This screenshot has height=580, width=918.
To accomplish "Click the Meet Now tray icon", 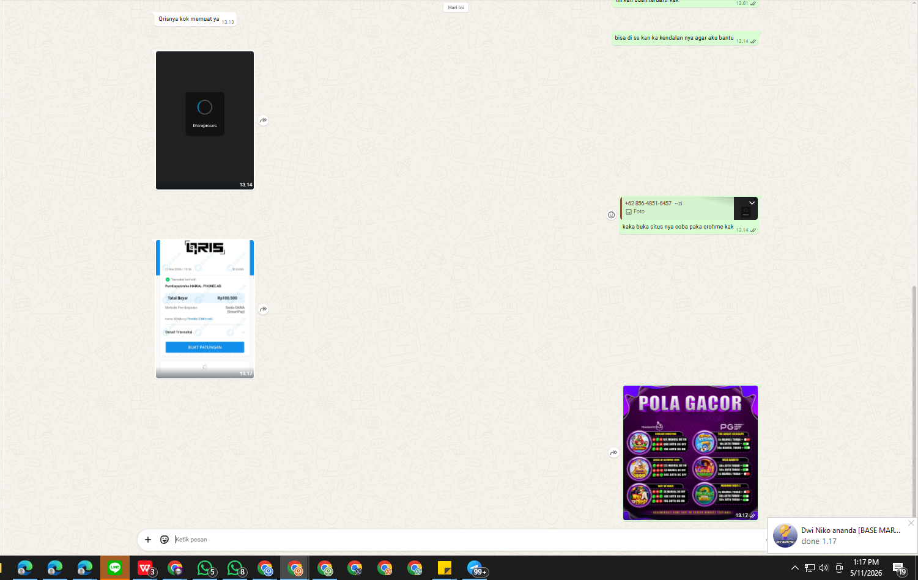I will 839,568.
